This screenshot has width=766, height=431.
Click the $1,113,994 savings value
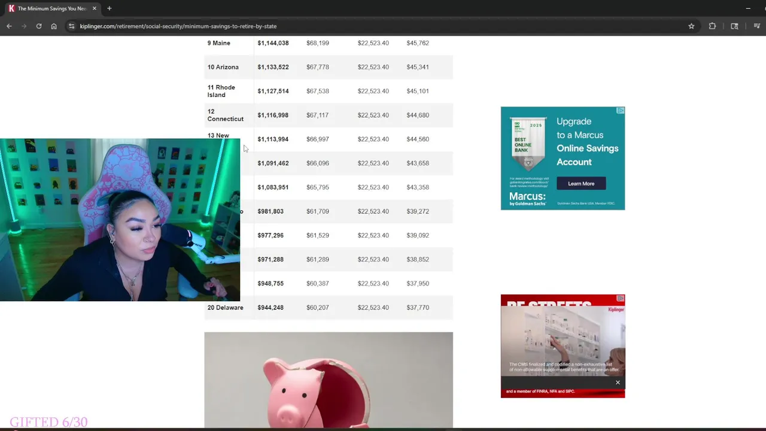coord(273,139)
